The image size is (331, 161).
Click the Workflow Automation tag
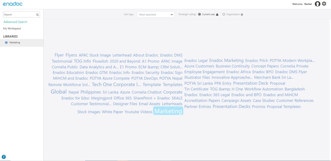click(264, 89)
